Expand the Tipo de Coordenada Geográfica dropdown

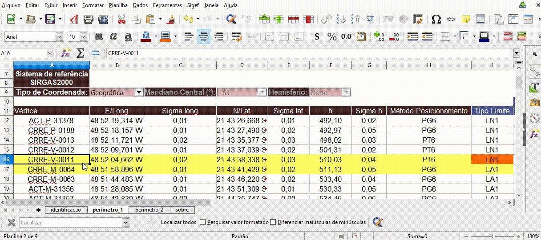tap(138, 92)
